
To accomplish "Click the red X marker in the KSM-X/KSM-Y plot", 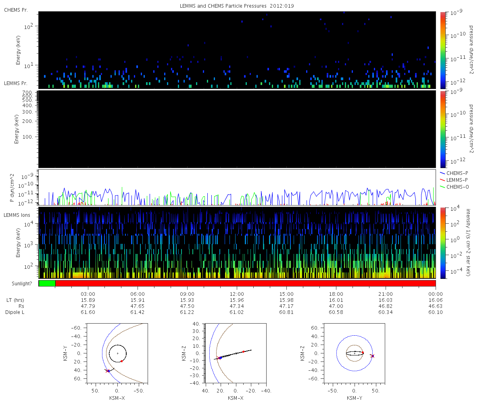I will 107,371.
